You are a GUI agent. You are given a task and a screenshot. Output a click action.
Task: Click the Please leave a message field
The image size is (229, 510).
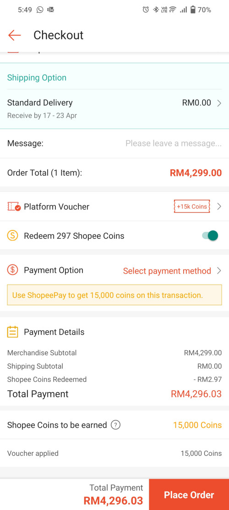coord(174,143)
